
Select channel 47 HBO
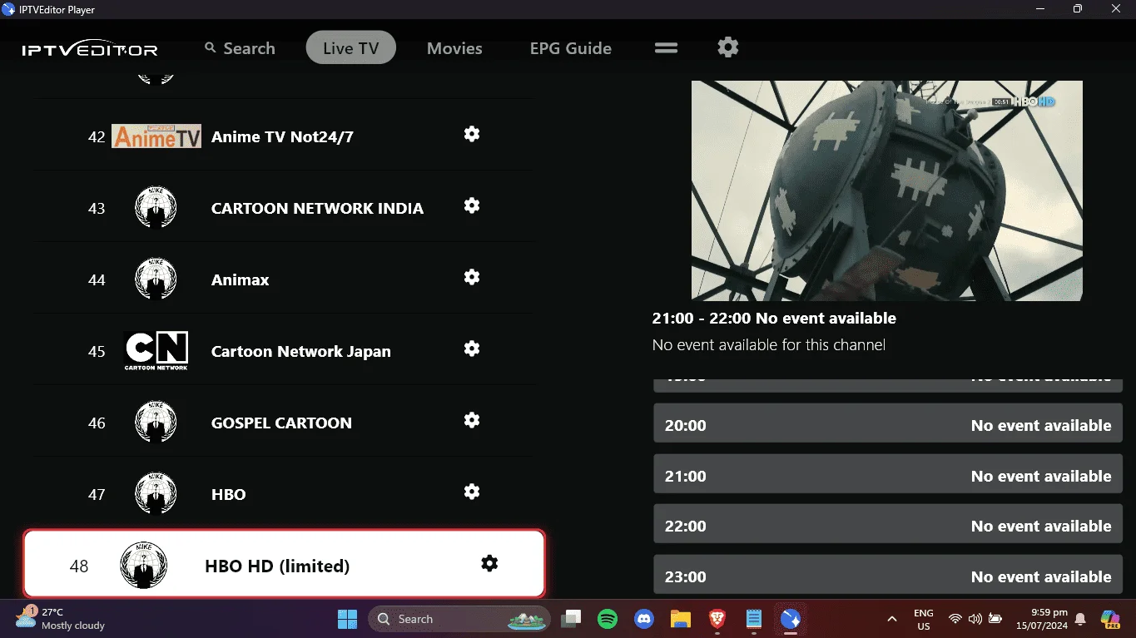[283, 494]
